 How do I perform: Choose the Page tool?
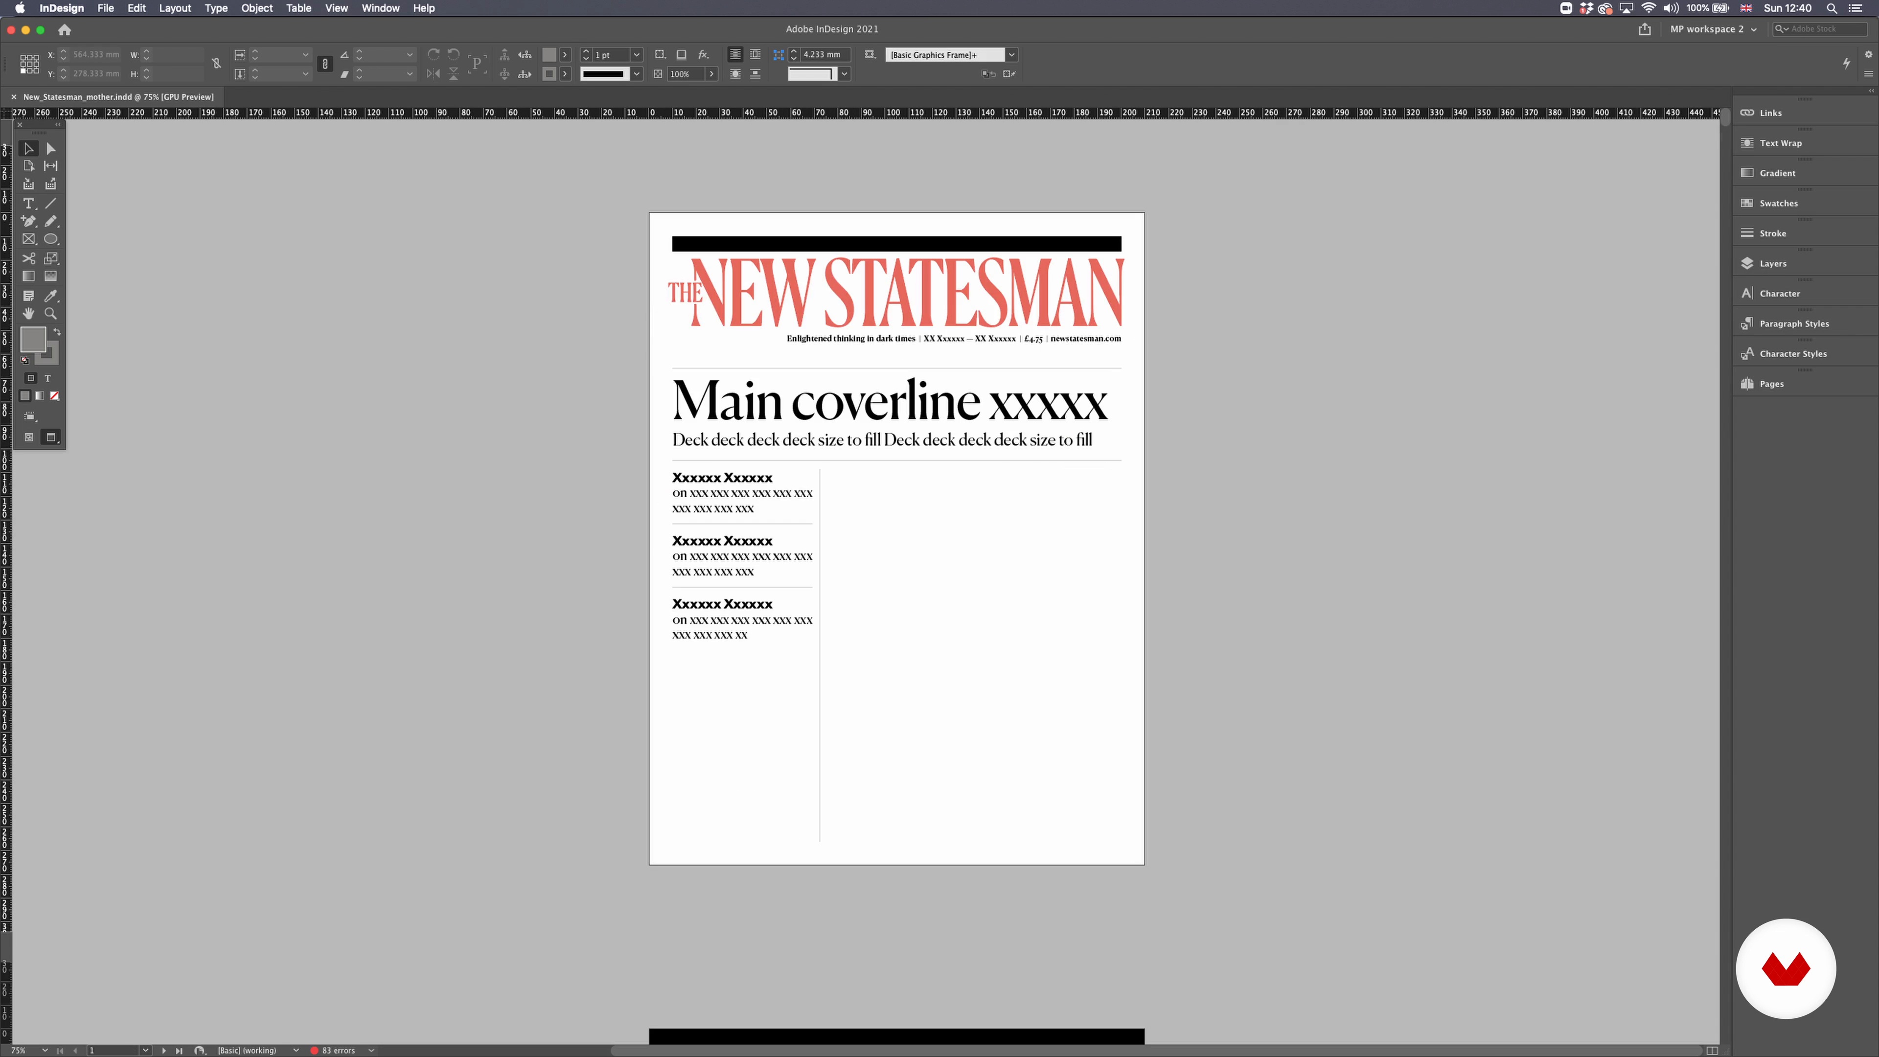[x=28, y=165]
